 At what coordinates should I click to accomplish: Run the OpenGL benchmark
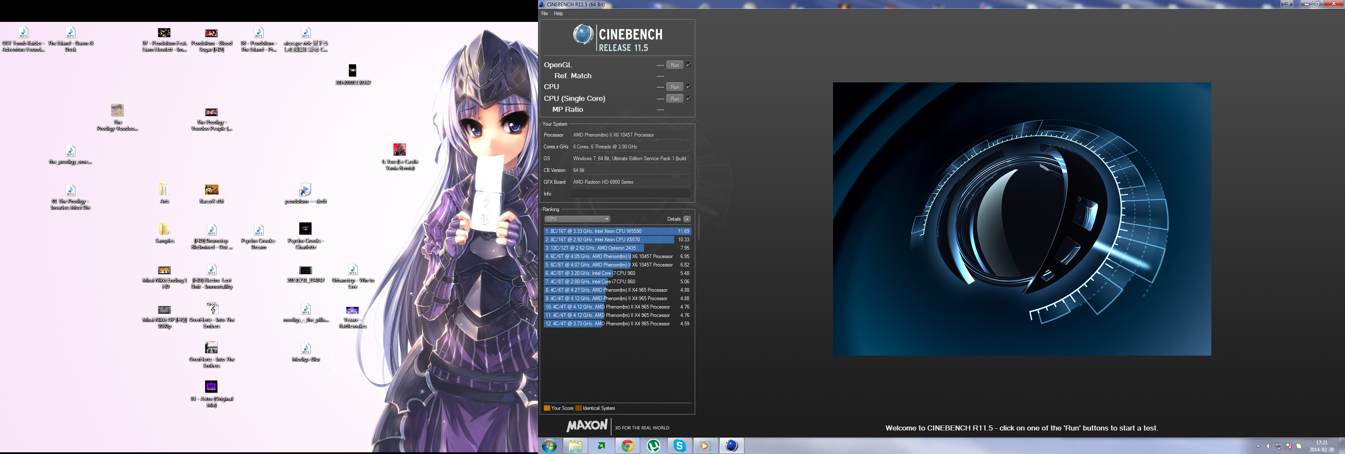(675, 65)
